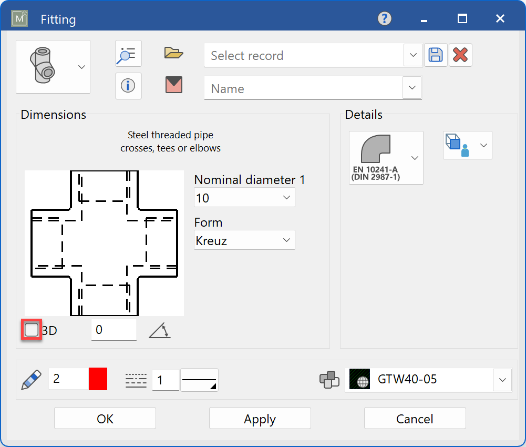Click the red pen color swatch

98,379
